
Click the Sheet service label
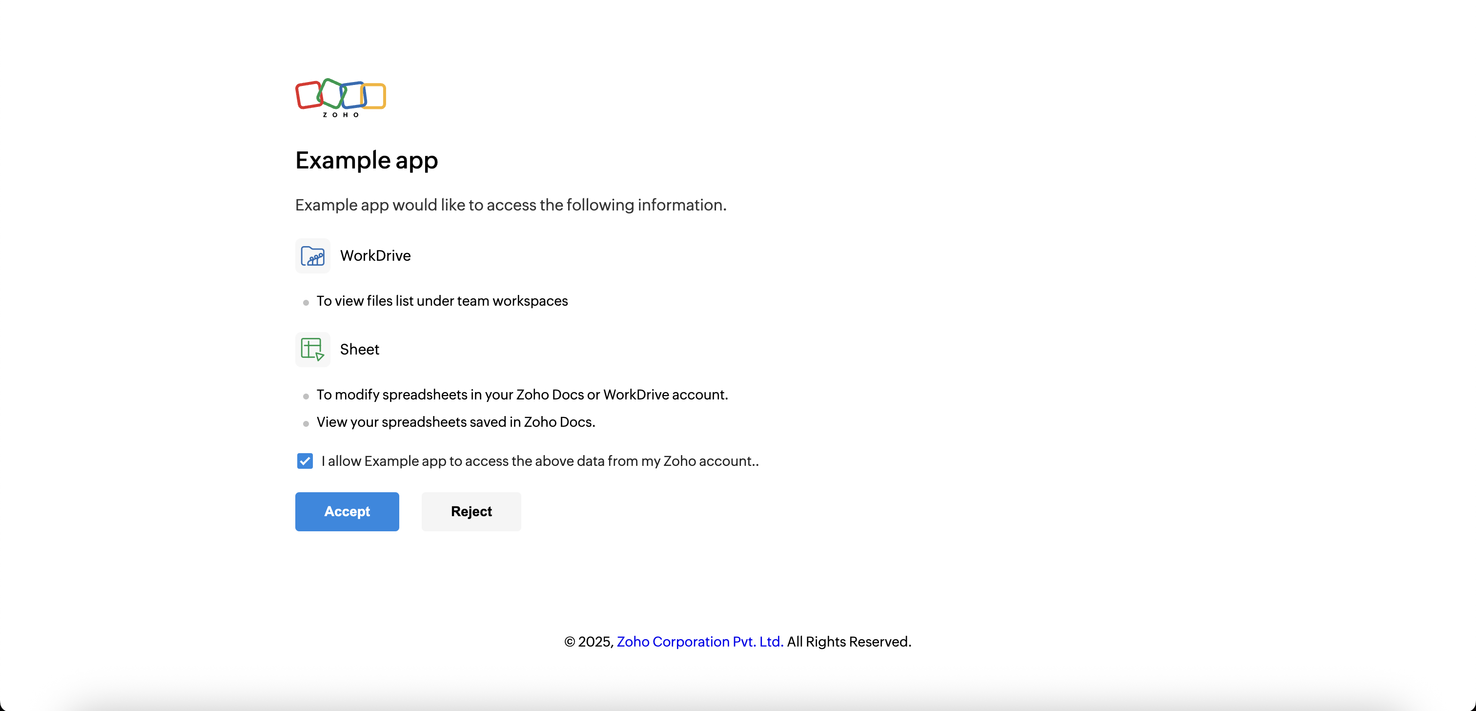pyautogui.click(x=359, y=349)
